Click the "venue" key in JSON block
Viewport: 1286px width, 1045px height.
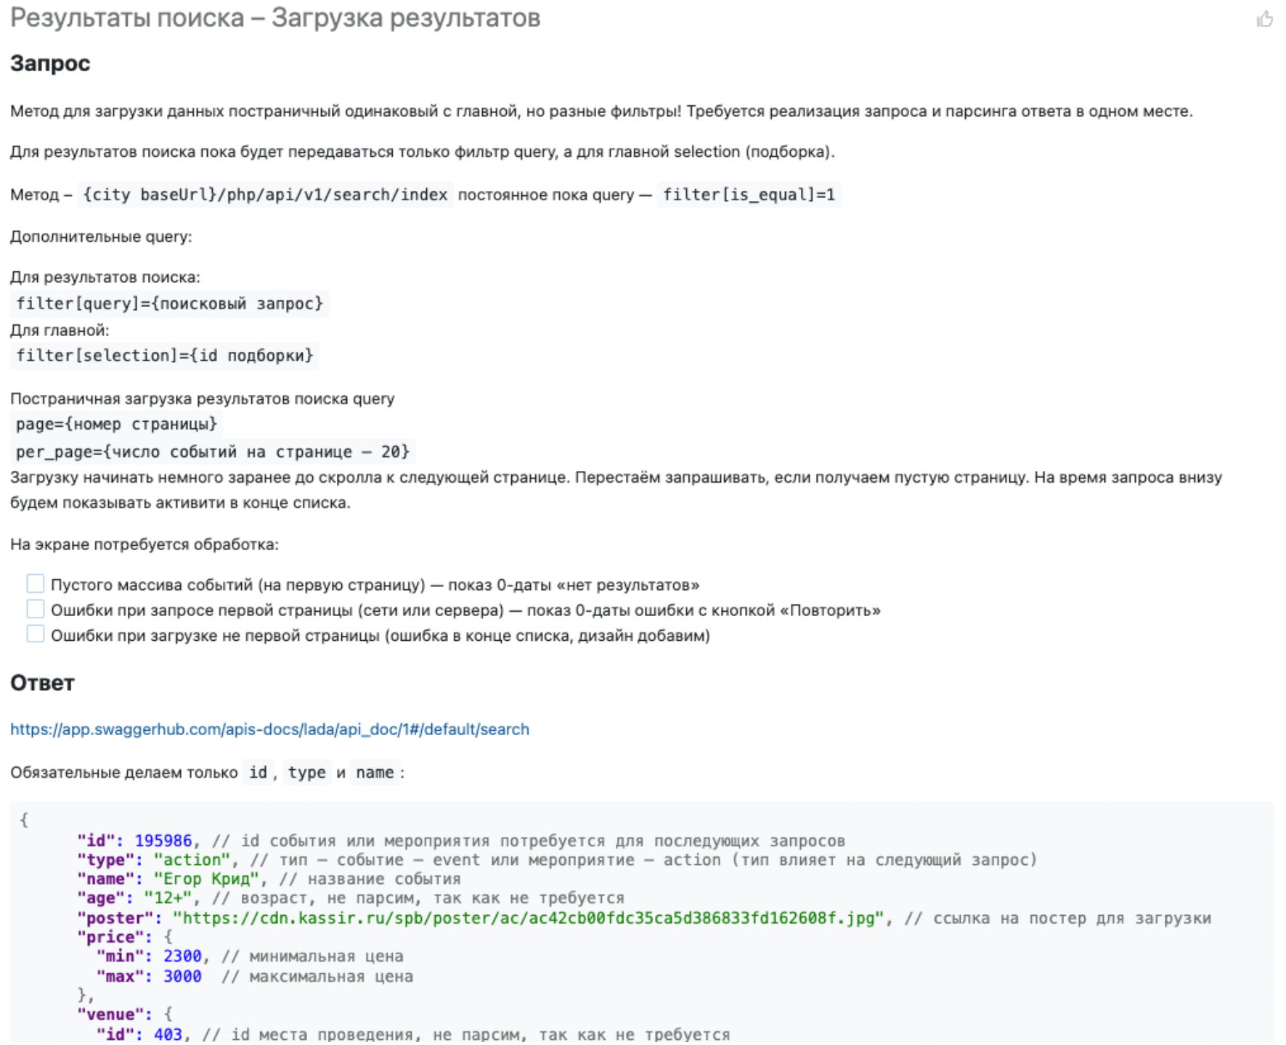tap(110, 1014)
